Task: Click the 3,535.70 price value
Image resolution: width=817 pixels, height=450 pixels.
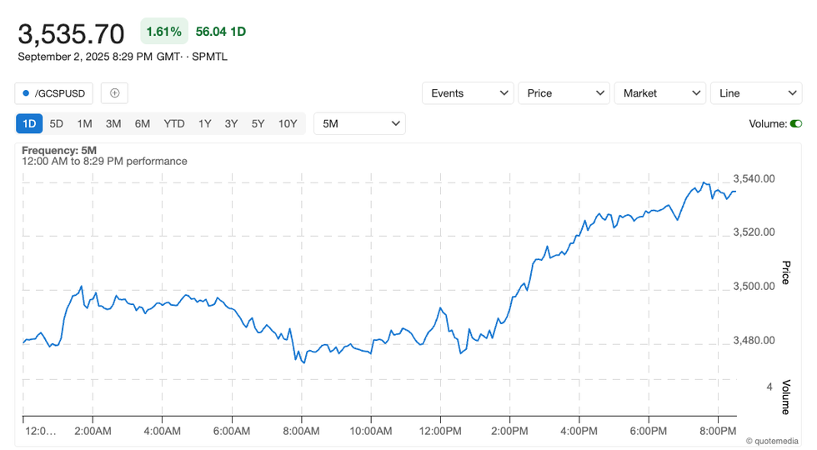Action: click(x=72, y=33)
